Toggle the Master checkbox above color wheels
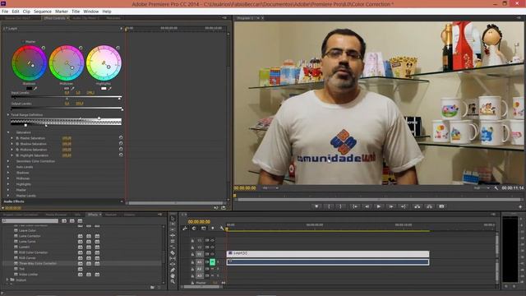Image resolution: width=526 pixels, height=296 pixels. [23, 42]
